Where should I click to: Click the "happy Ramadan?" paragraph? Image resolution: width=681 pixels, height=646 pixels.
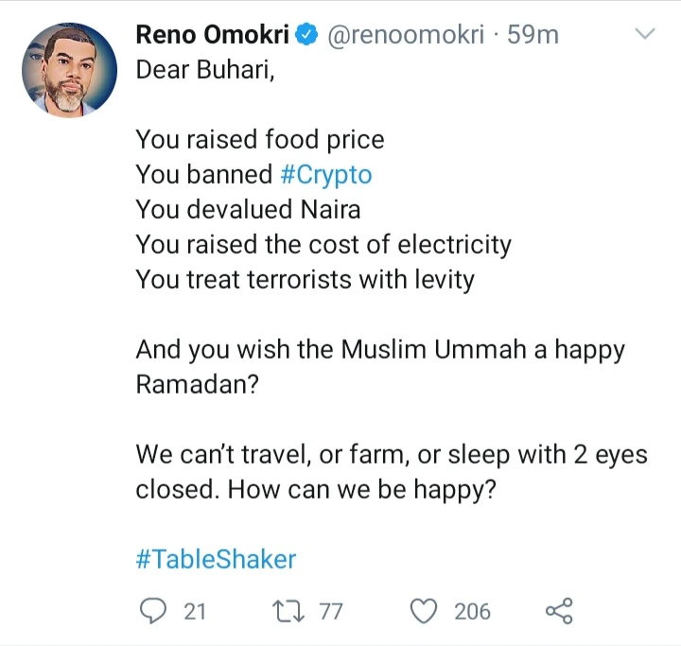378,367
